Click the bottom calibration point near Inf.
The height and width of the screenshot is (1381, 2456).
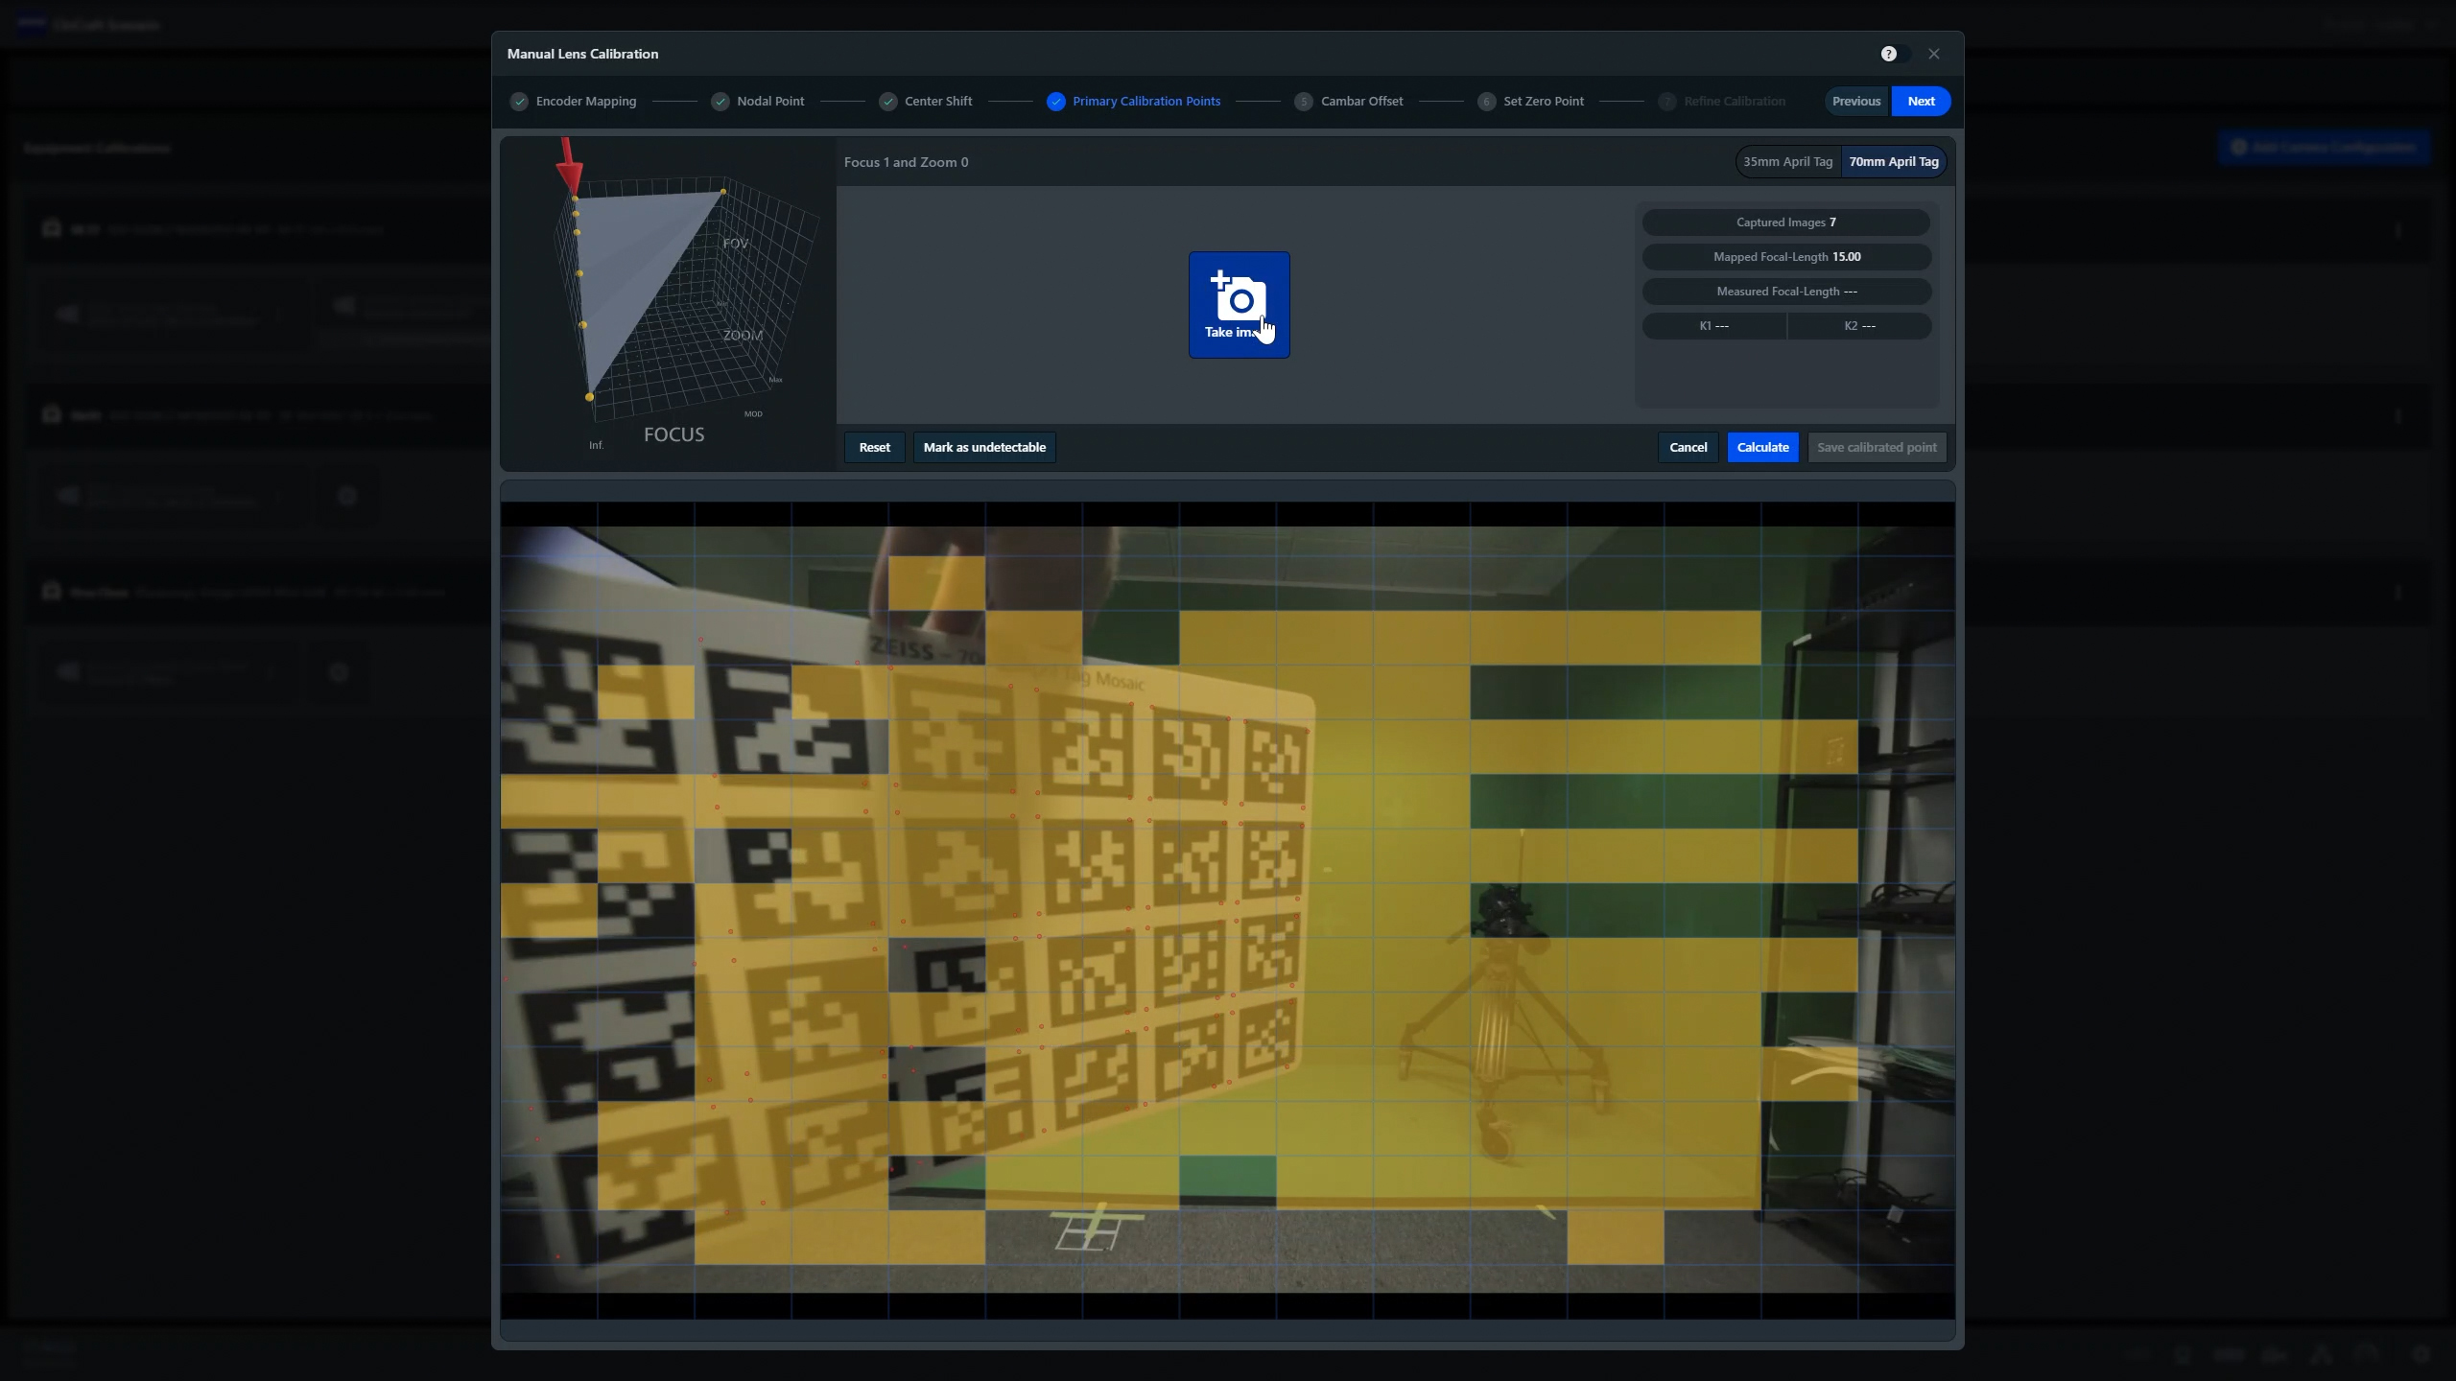[589, 397]
